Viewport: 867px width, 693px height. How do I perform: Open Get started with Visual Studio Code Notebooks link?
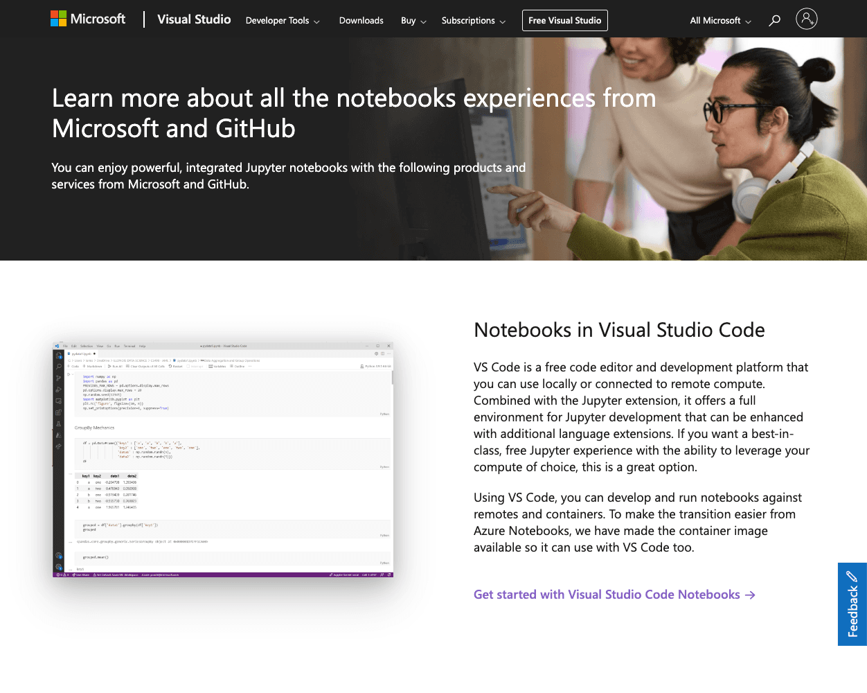(x=614, y=595)
